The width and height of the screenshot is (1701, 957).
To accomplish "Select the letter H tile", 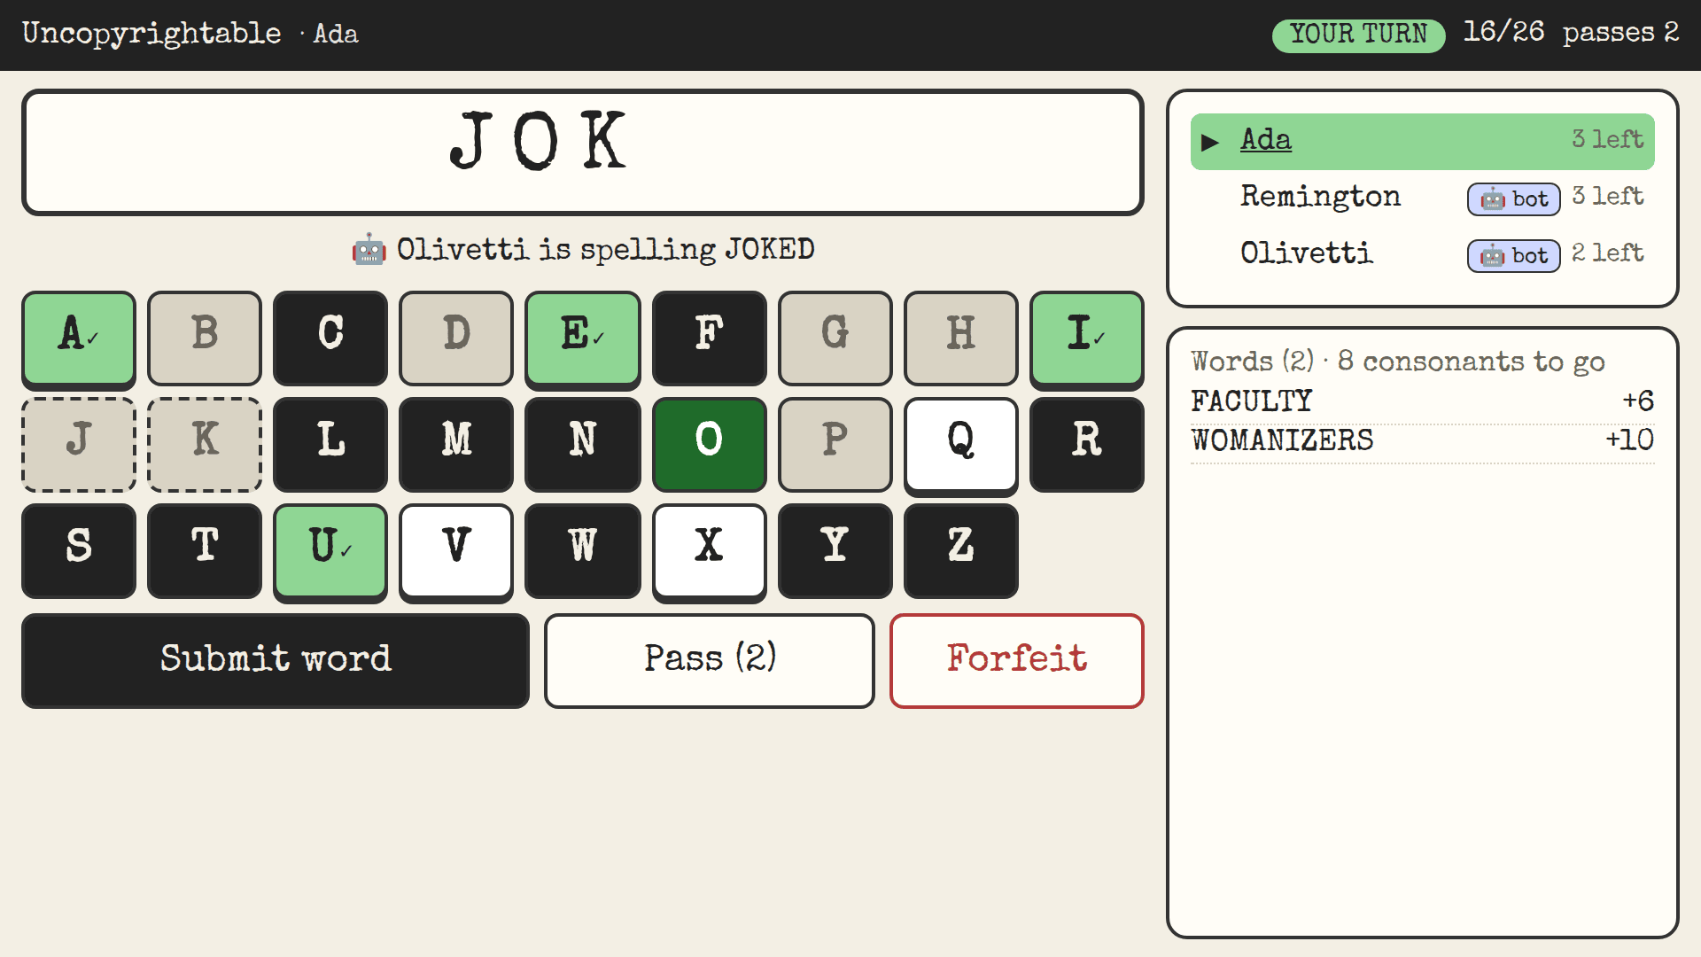I will click(x=961, y=338).
